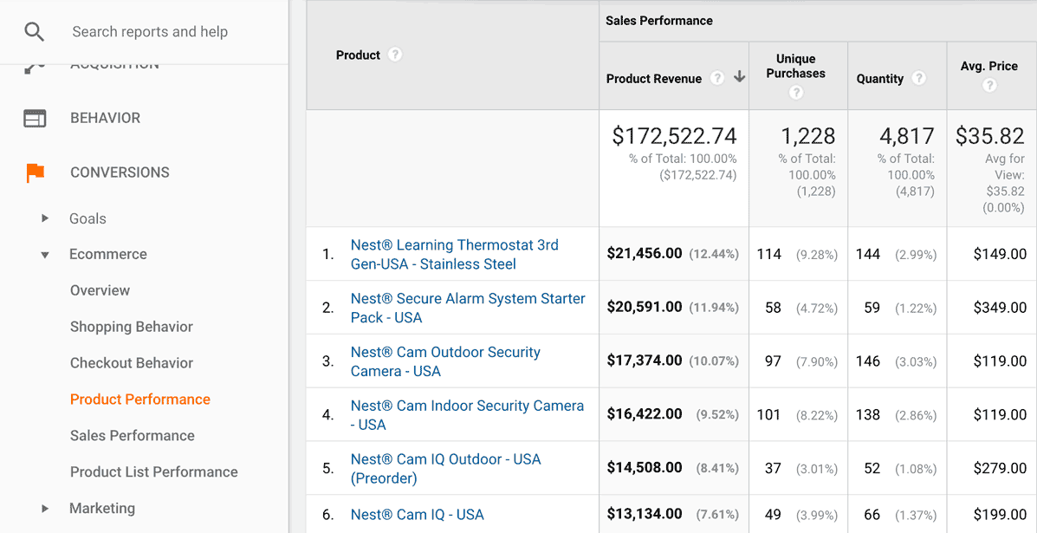
Task: Click the Avg. Price help icon
Action: [989, 86]
